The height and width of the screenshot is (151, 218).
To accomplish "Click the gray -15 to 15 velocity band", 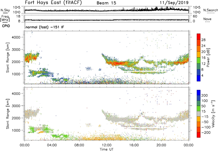I will pyautogui.click(x=199, y=114).
